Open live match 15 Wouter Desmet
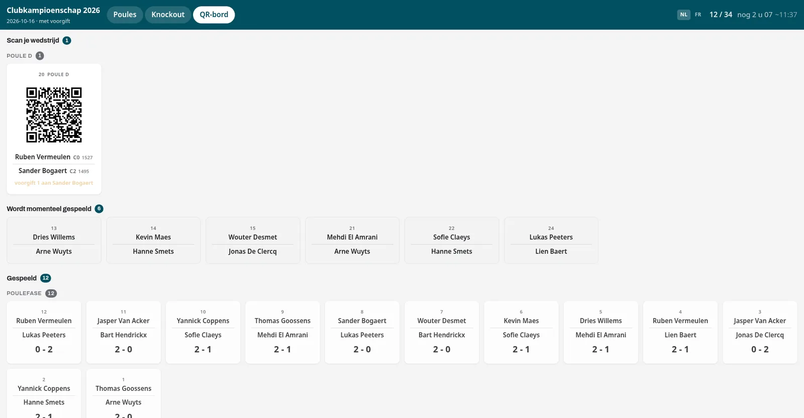The image size is (804, 418). 253,240
